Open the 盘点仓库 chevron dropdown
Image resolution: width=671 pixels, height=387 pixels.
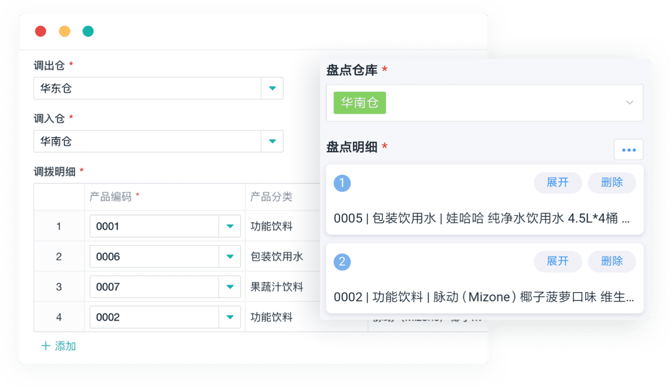point(630,103)
